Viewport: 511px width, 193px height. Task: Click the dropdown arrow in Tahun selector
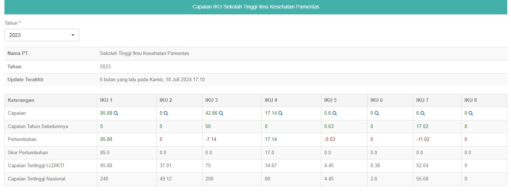coord(72,35)
